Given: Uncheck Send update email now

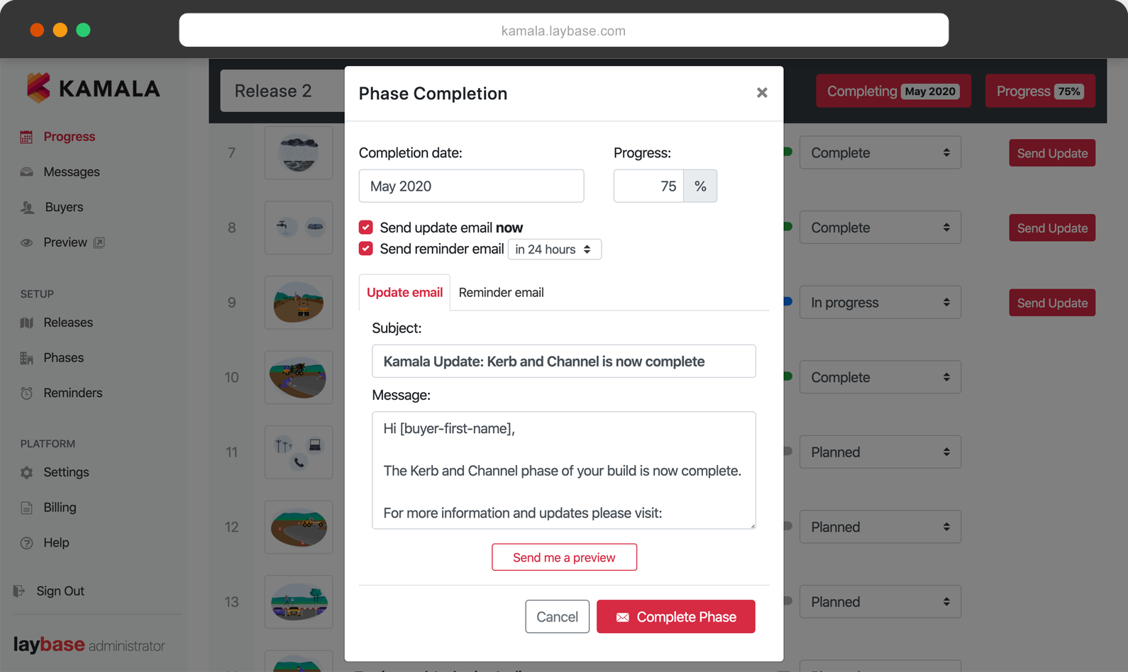Looking at the screenshot, I should click(x=365, y=227).
